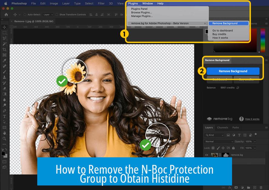Refresh credits balance icon
Viewport: 269px width, 190px height.
[x=238, y=88]
